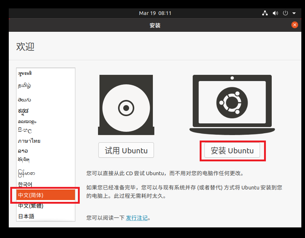This screenshot has height=238, width=305.
Task: Click the CD disc drive icon
Action: pyautogui.click(x=126, y=105)
